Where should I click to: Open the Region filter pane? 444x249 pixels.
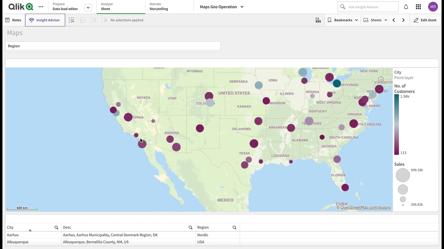click(113, 46)
